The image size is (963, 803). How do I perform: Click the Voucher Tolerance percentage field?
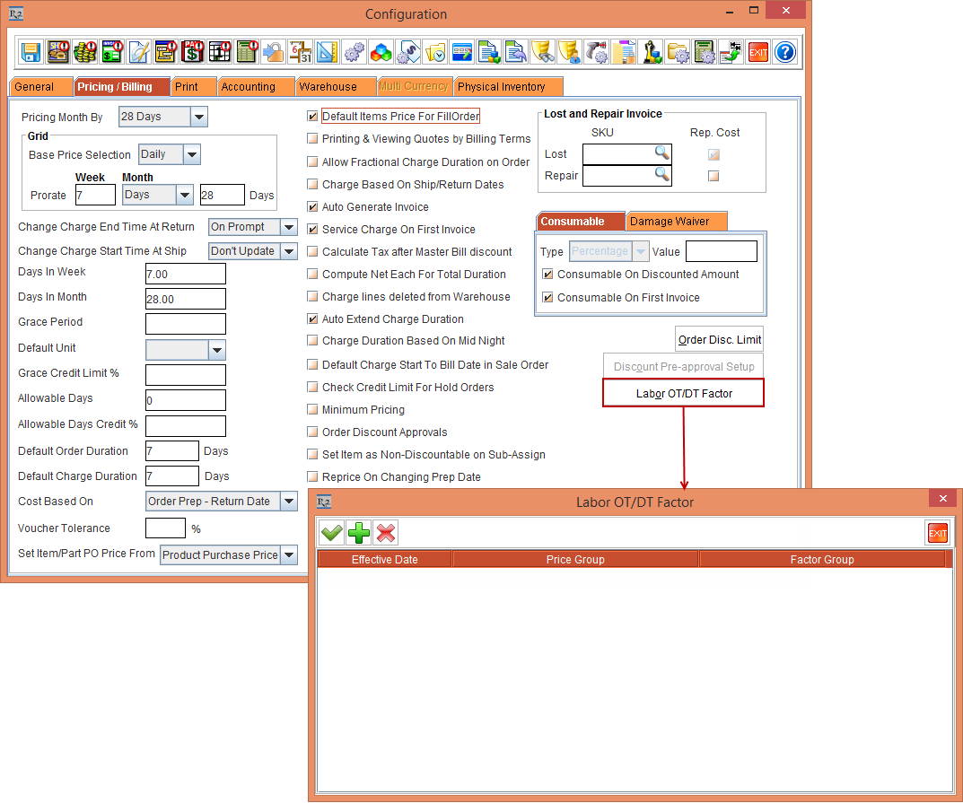pos(165,528)
